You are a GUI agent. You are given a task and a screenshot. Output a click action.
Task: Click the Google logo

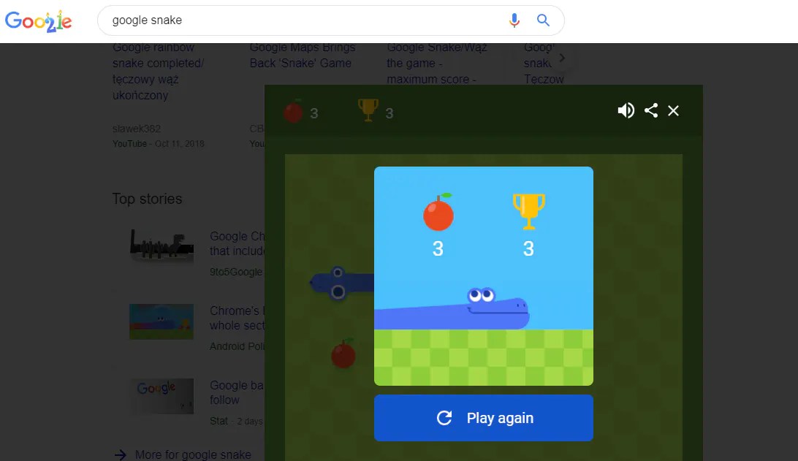click(x=39, y=21)
